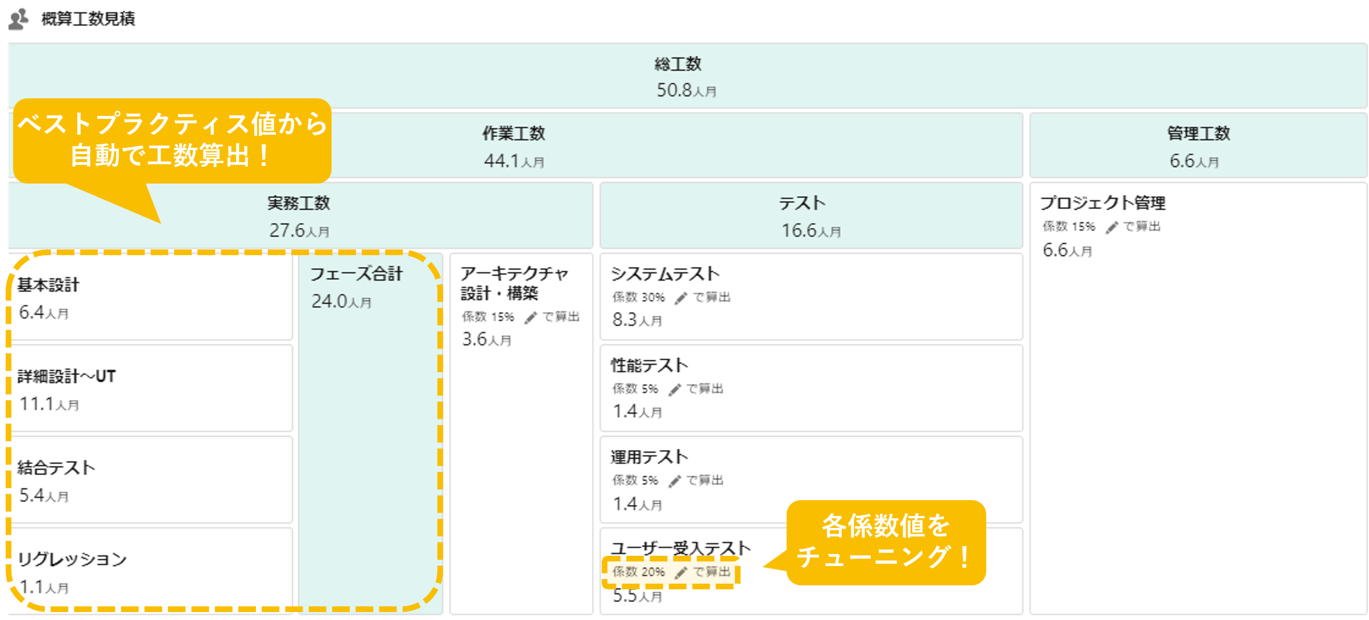Edit ユーザー受入テスト coefficient via pencil icon

tap(681, 572)
